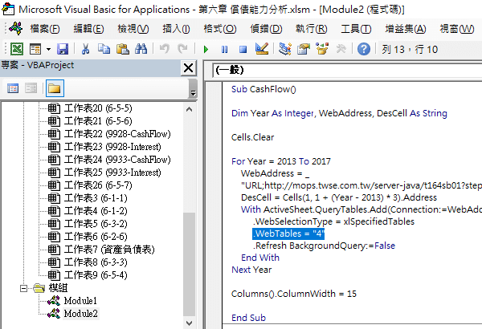The image size is (482, 329).
Task: Click the Insert UserForm toolbar icon
Action: click(x=35, y=49)
